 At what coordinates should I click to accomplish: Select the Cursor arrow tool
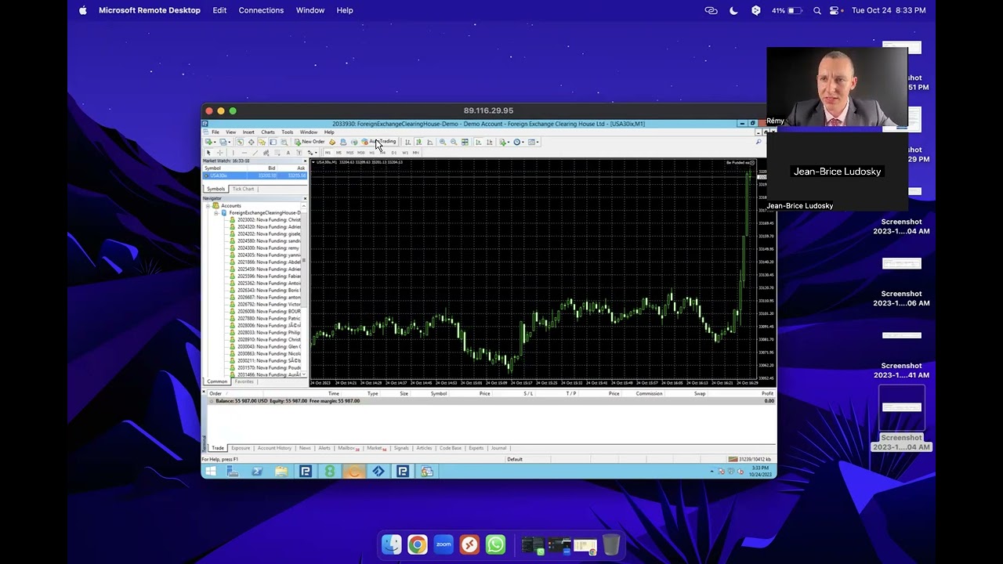pos(208,152)
